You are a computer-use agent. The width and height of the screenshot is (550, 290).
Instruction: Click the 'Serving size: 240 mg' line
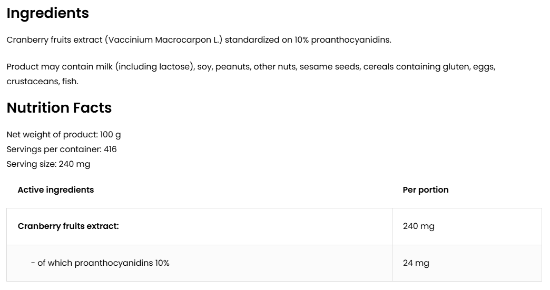coord(48,164)
